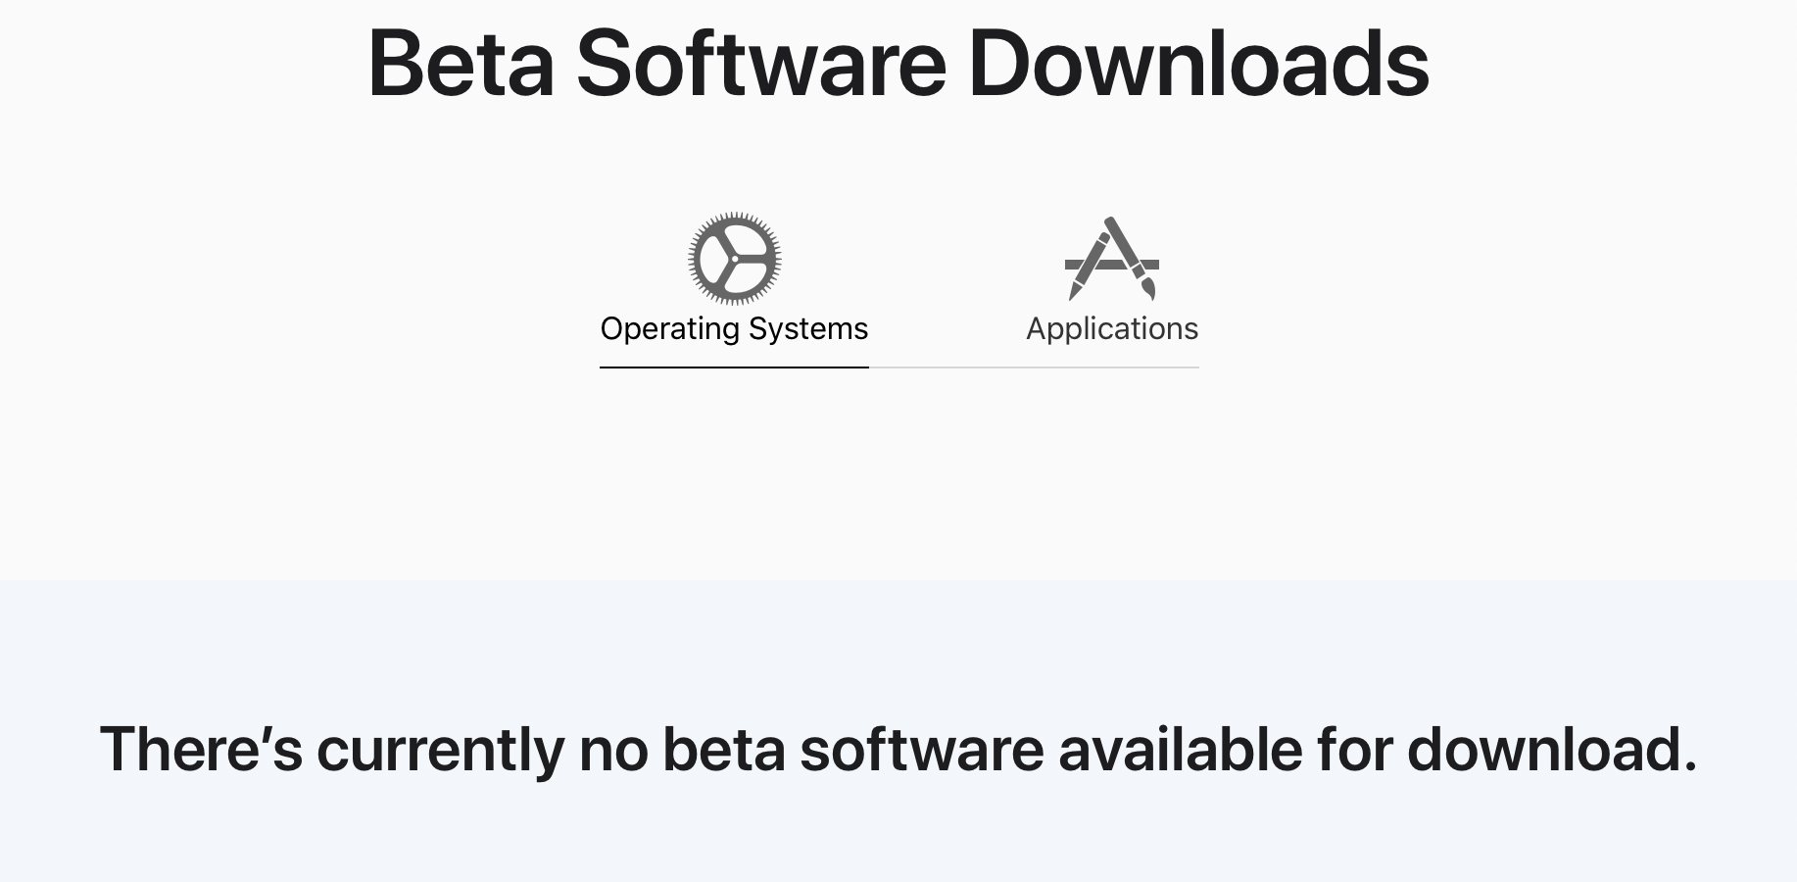
Task: Click the word "Software" in the page title
Action: click(761, 64)
